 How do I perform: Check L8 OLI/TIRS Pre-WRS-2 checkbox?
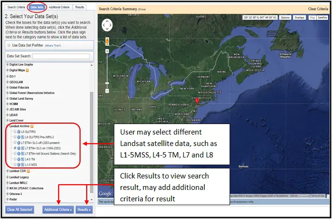[x=15, y=137]
